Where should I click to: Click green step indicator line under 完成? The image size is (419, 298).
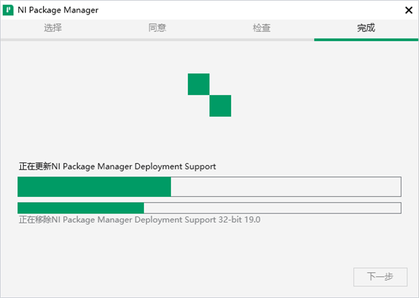(366, 40)
